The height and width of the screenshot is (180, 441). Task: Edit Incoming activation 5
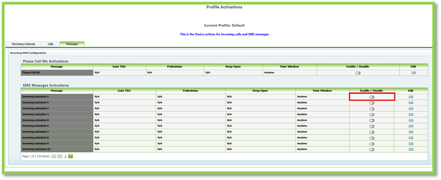411,120
